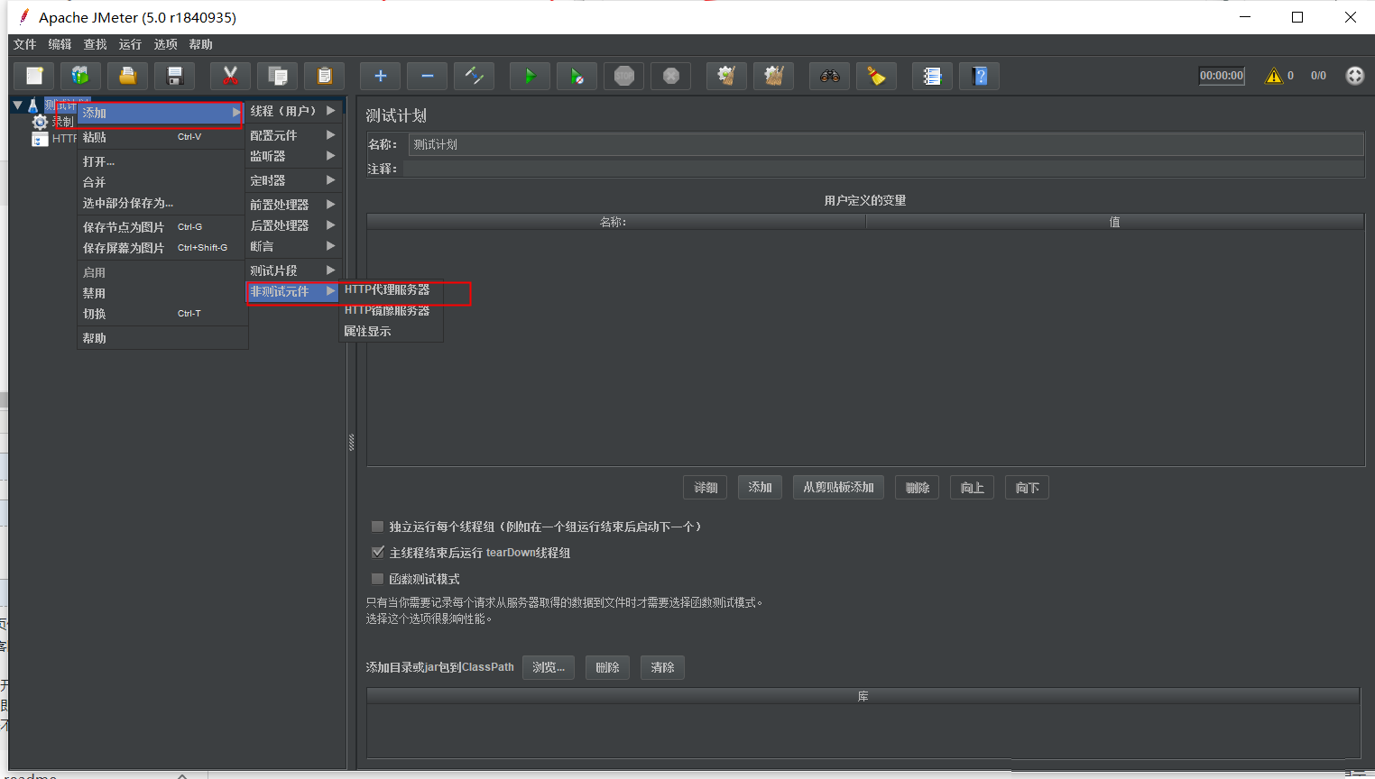
Task: Select 保存节点为图片 in context menu
Action: [x=161, y=227]
